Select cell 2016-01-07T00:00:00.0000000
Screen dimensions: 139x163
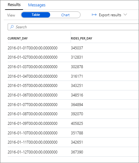(x=33, y=105)
